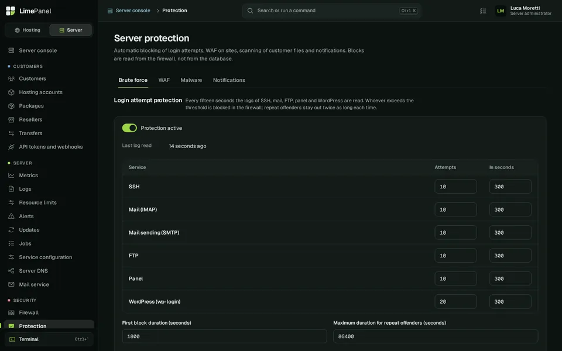Click the '14 seconds ago' value

point(187,146)
